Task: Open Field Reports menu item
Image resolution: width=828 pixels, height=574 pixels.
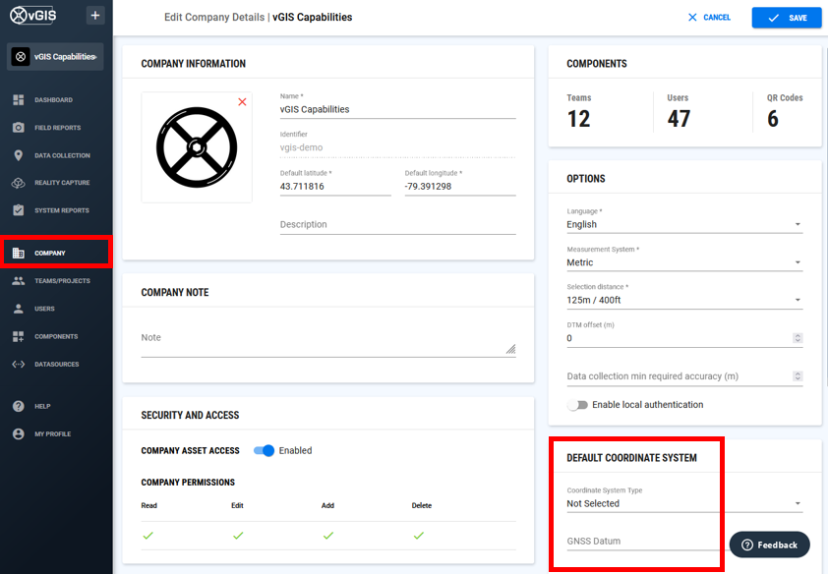Action: pos(58,128)
